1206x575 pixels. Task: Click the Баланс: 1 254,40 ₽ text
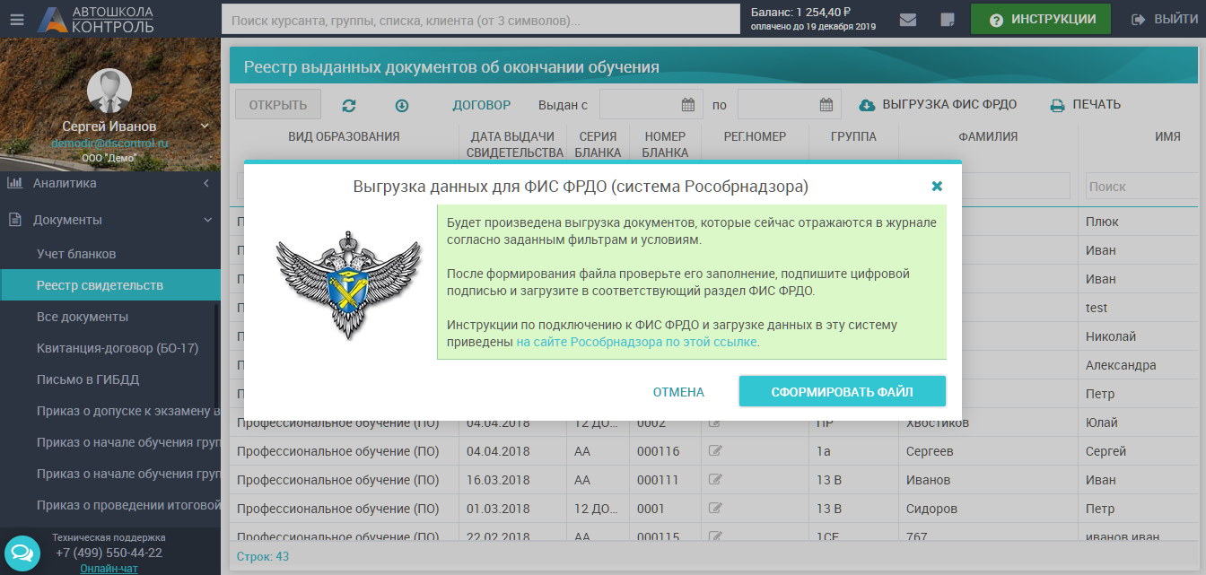pos(800,12)
